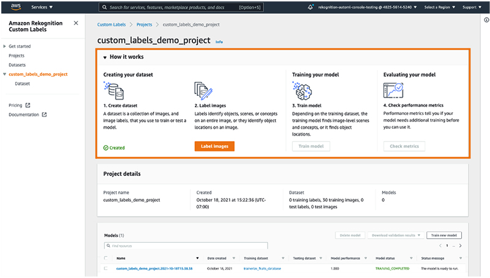This screenshot has height=278, width=490.
Task: Open the account name dropdown
Action: pos(367,7)
